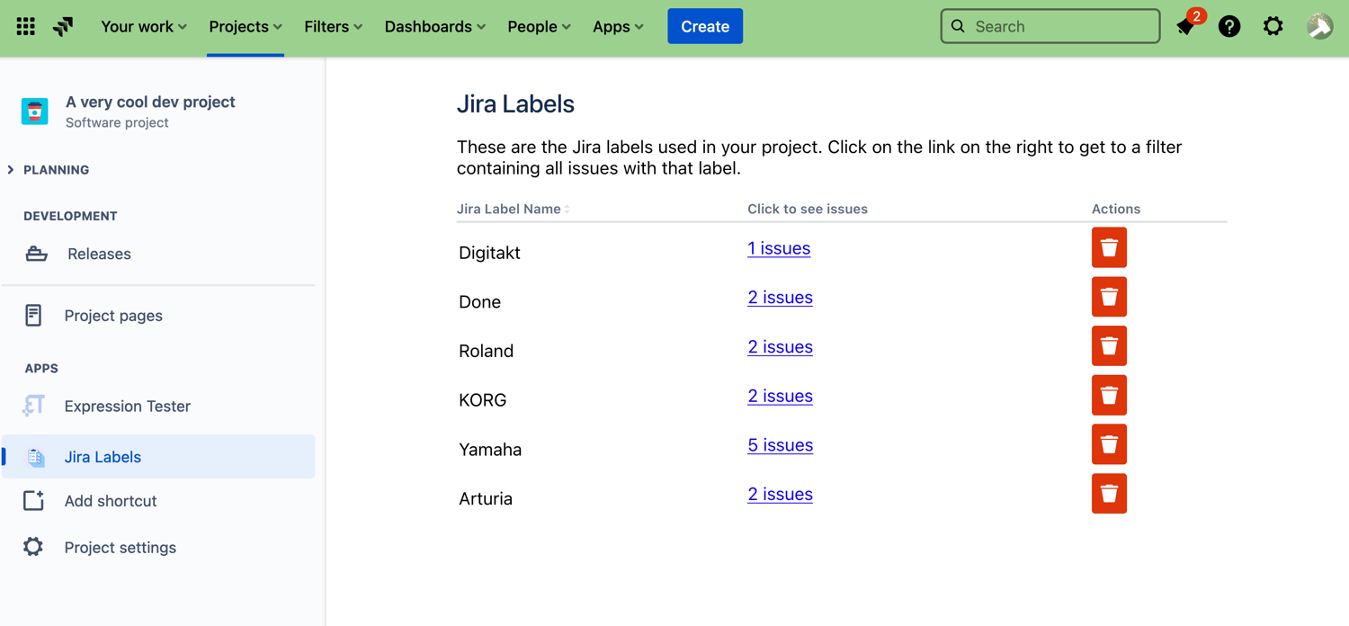Delete the Yamaha label
Screen dimensions: 1349x626
1109,444
